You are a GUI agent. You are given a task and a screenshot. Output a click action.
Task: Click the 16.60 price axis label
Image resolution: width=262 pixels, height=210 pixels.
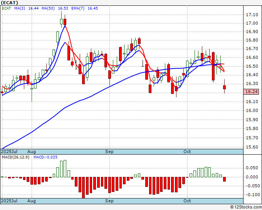252,57
